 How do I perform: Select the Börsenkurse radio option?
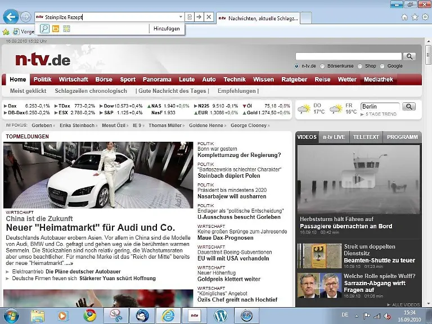[x=323, y=66]
